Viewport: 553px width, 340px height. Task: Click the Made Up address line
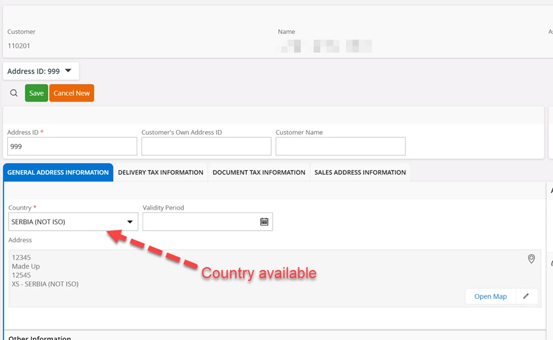tap(26, 267)
